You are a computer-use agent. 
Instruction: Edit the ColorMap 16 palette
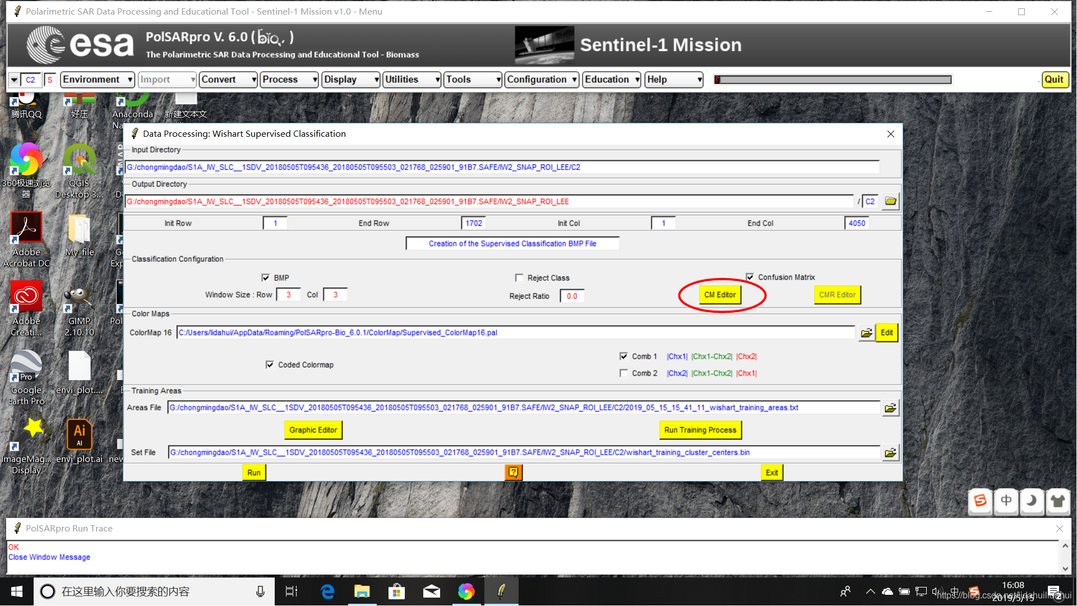(886, 333)
